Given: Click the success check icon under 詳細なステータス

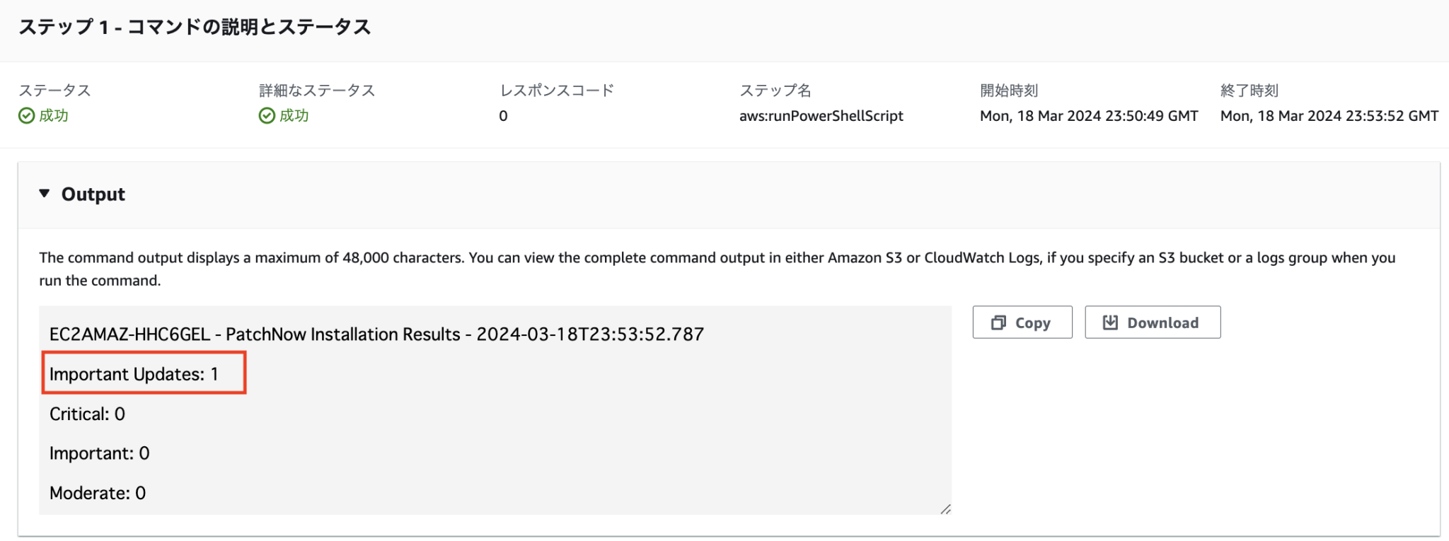Looking at the screenshot, I should (267, 115).
